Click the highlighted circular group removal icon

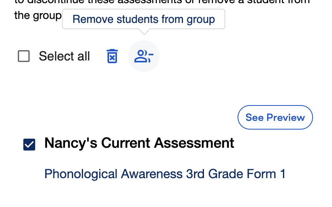[x=144, y=56]
